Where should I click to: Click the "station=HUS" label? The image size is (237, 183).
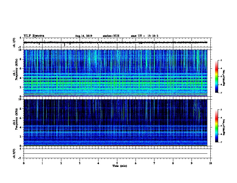pyautogui.click(x=111, y=36)
